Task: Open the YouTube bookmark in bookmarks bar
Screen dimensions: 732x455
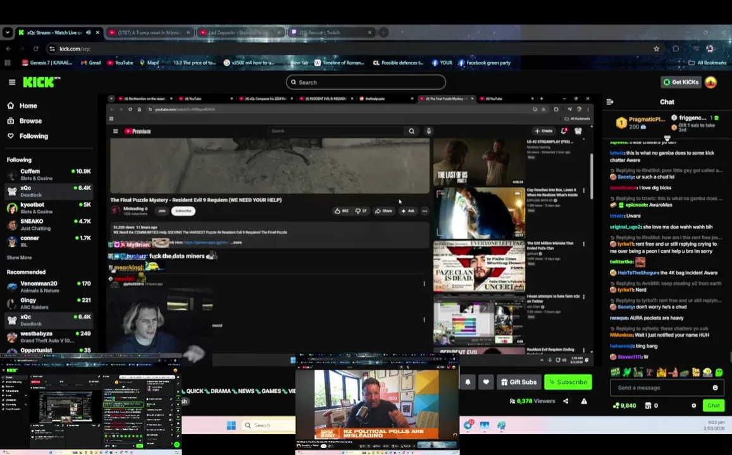Action: tap(120, 63)
